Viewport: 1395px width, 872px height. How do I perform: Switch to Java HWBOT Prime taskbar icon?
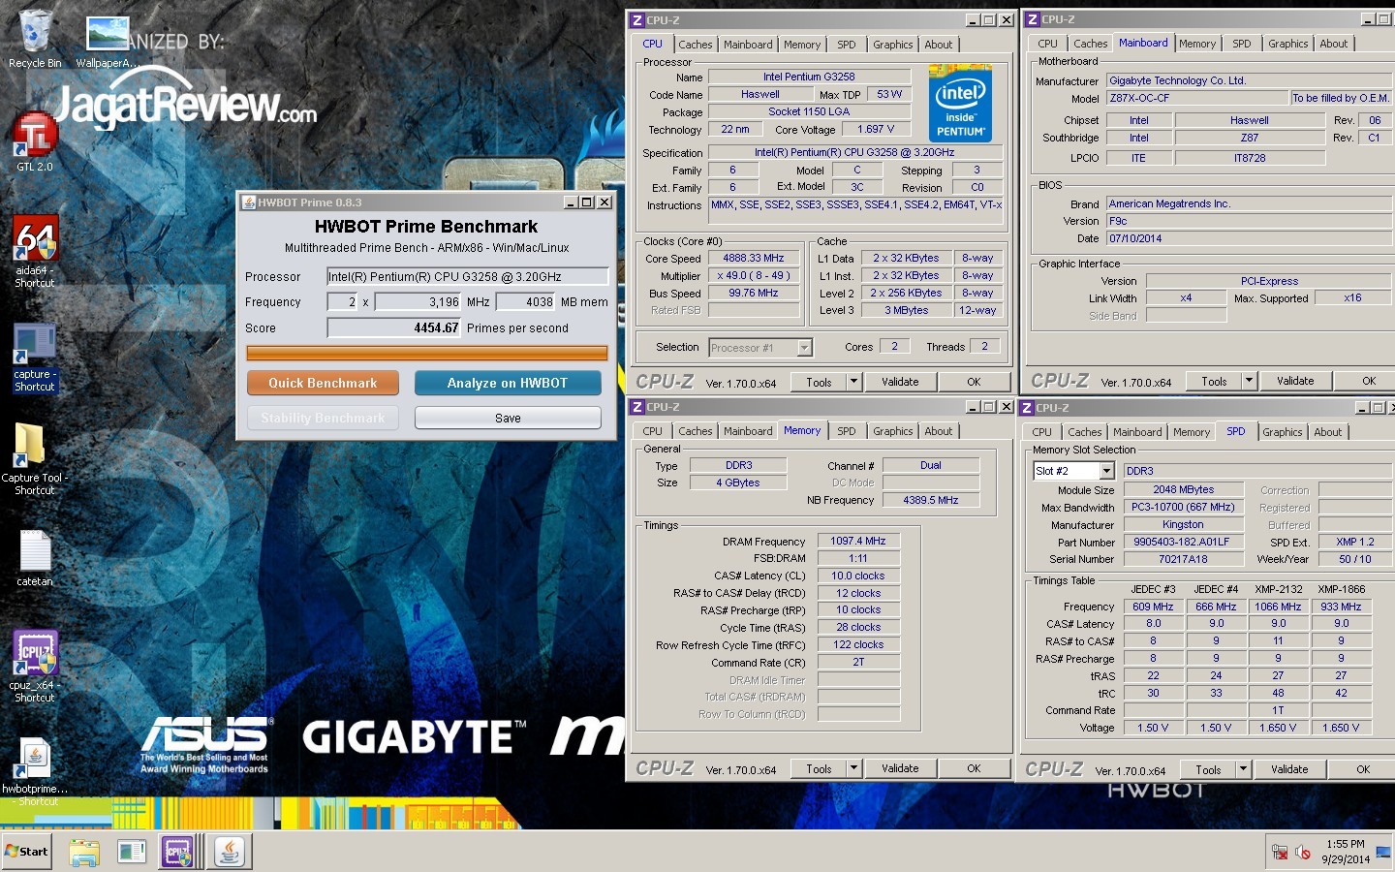click(230, 853)
